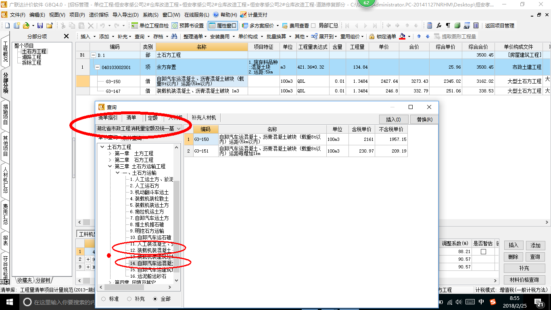551x310 pixels.
Task: Switch to 补充人材机 tab
Action: [x=204, y=118]
